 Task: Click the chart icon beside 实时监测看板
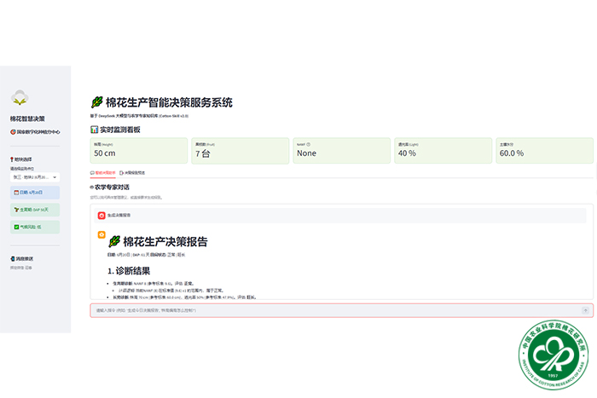pos(94,130)
